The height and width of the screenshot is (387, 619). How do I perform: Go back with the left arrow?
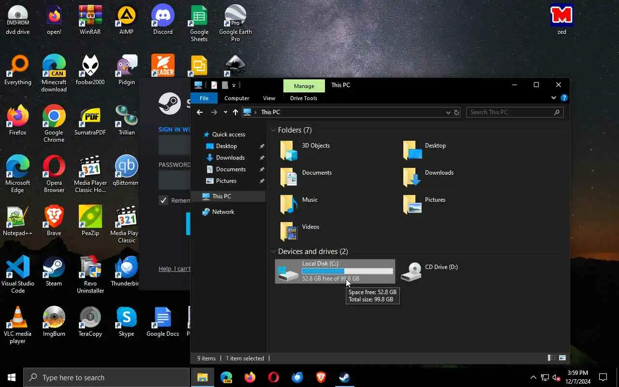pos(200,112)
